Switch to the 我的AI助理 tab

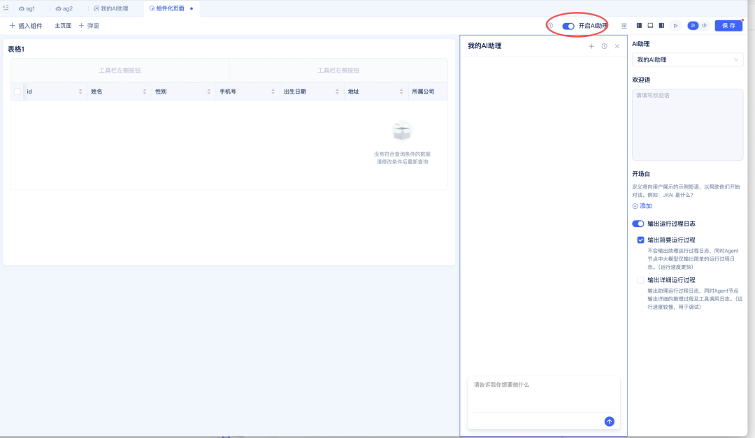pos(110,8)
